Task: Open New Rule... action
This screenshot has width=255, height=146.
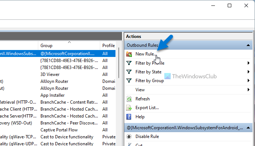Action: (146, 54)
